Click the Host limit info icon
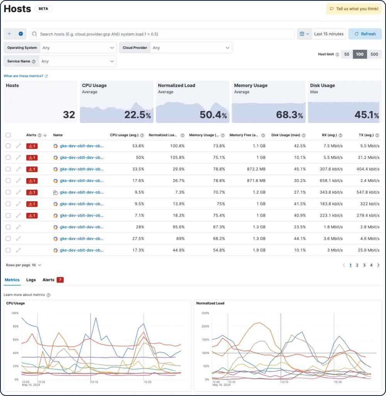The height and width of the screenshot is (396, 386). coord(337,54)
